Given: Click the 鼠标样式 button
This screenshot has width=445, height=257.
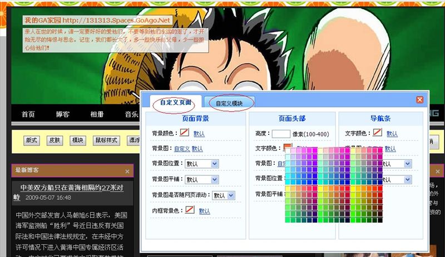Looking at the screenshot, I should 106,140.
